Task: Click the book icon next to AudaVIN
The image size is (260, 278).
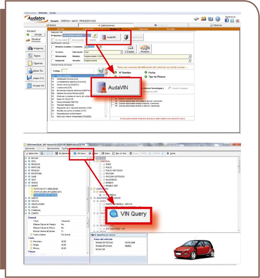Action: click(126, 37)
